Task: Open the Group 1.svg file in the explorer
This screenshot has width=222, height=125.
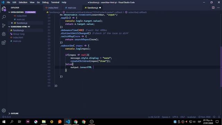Action: tap(18, 34)
